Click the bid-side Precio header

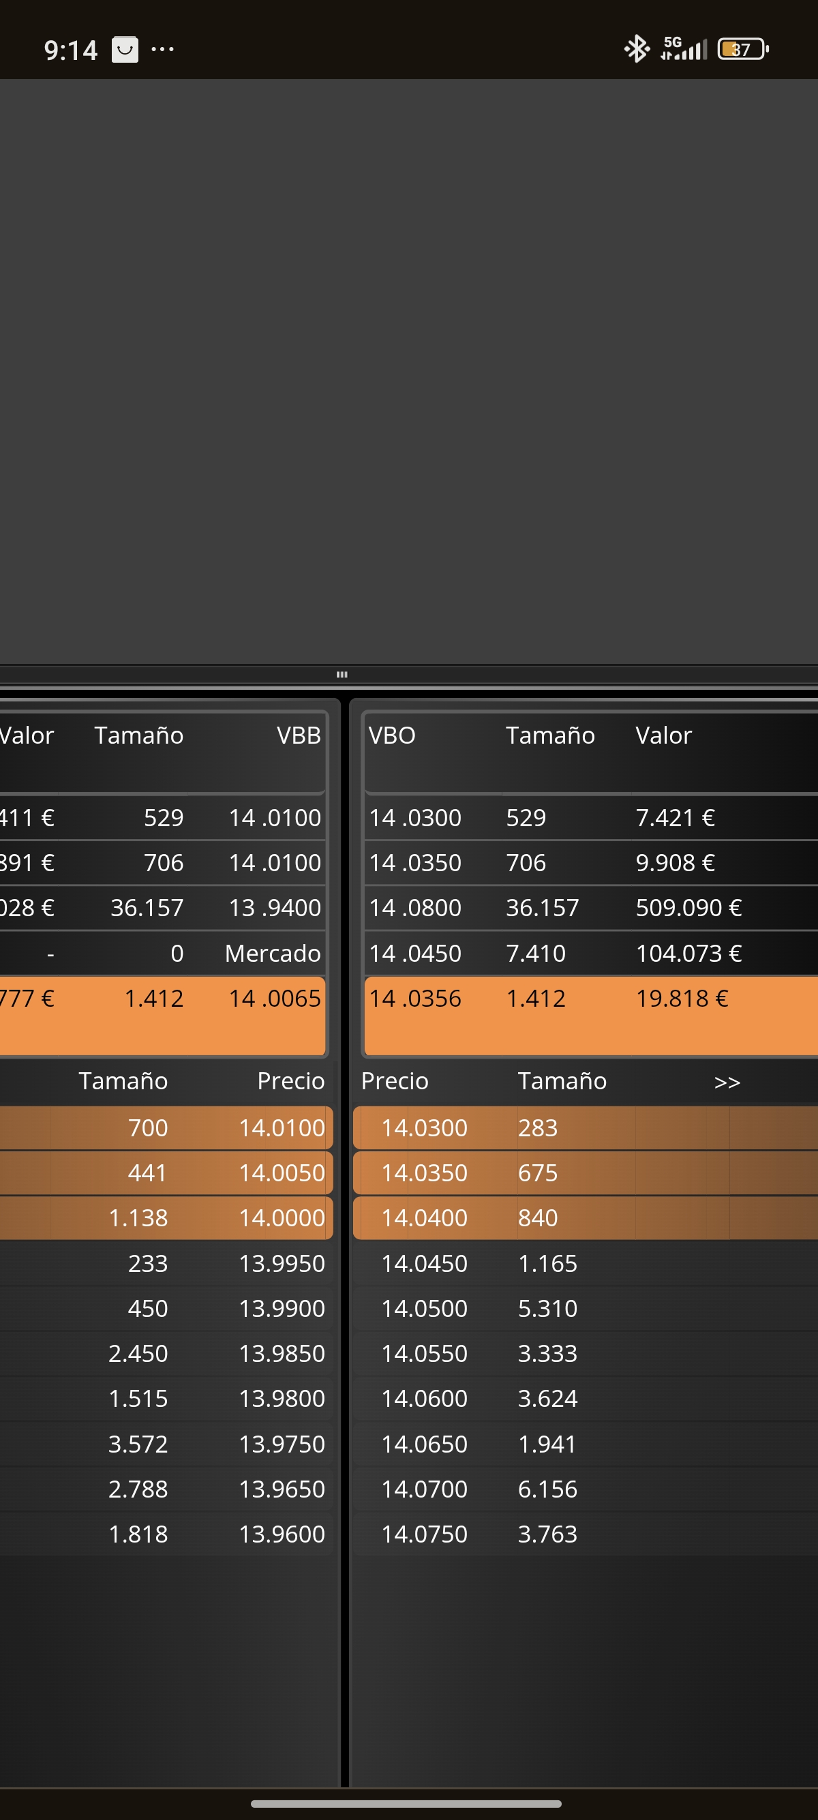(291, 1081)
